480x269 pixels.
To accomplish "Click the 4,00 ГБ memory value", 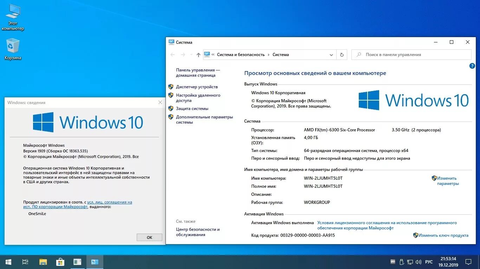I will click(311, 138).
